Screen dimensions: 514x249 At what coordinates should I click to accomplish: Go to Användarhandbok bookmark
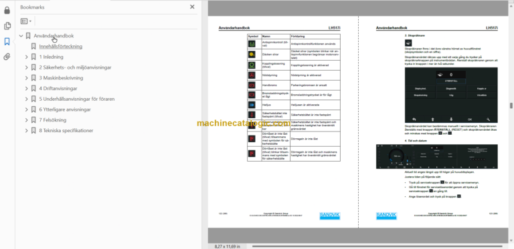(54, 36)
